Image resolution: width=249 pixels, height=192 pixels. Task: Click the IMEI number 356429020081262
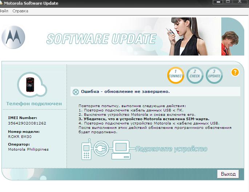pyautogui.click(x=27, y=123)
